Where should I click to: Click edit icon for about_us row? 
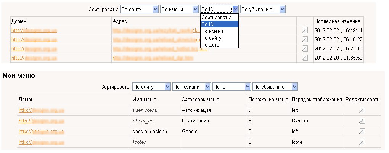362,121
